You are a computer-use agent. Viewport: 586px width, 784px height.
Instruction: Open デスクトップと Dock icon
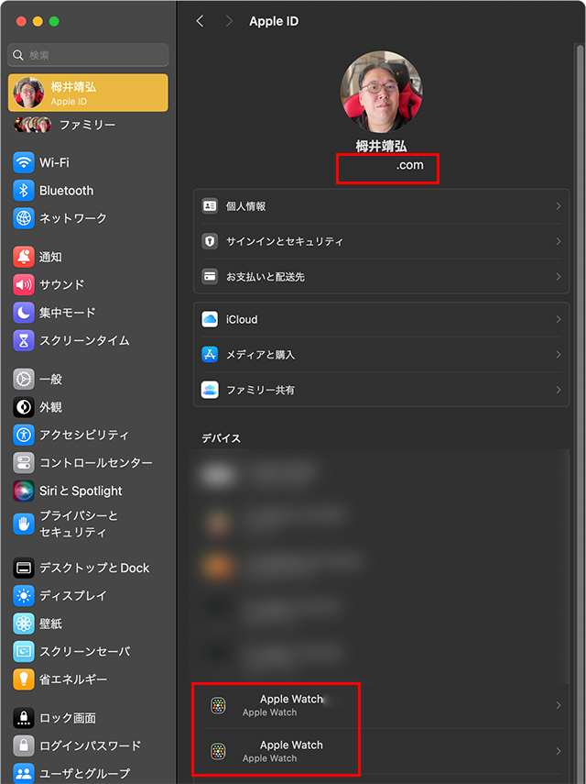coord(24,568)
